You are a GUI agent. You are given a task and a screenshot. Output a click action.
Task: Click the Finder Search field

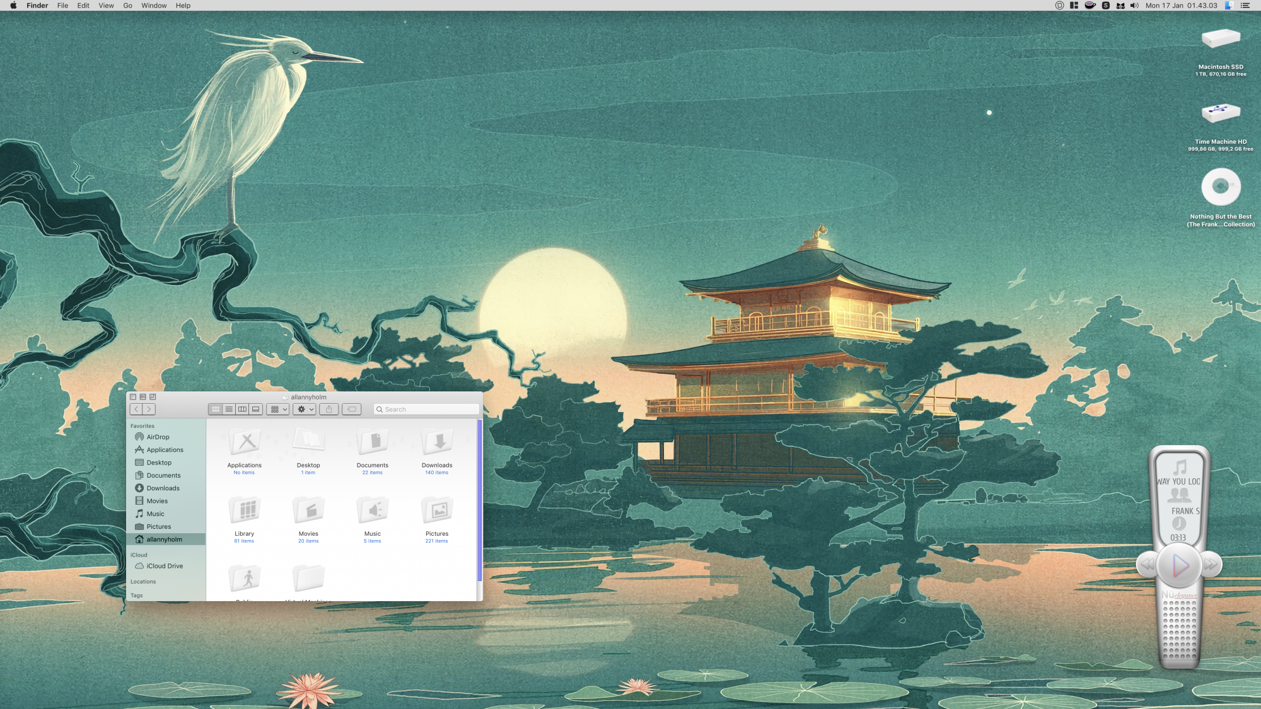tap(429, 409)
